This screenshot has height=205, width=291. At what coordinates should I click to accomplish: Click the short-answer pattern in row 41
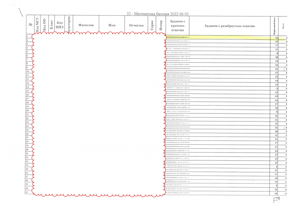pos(177,193)
